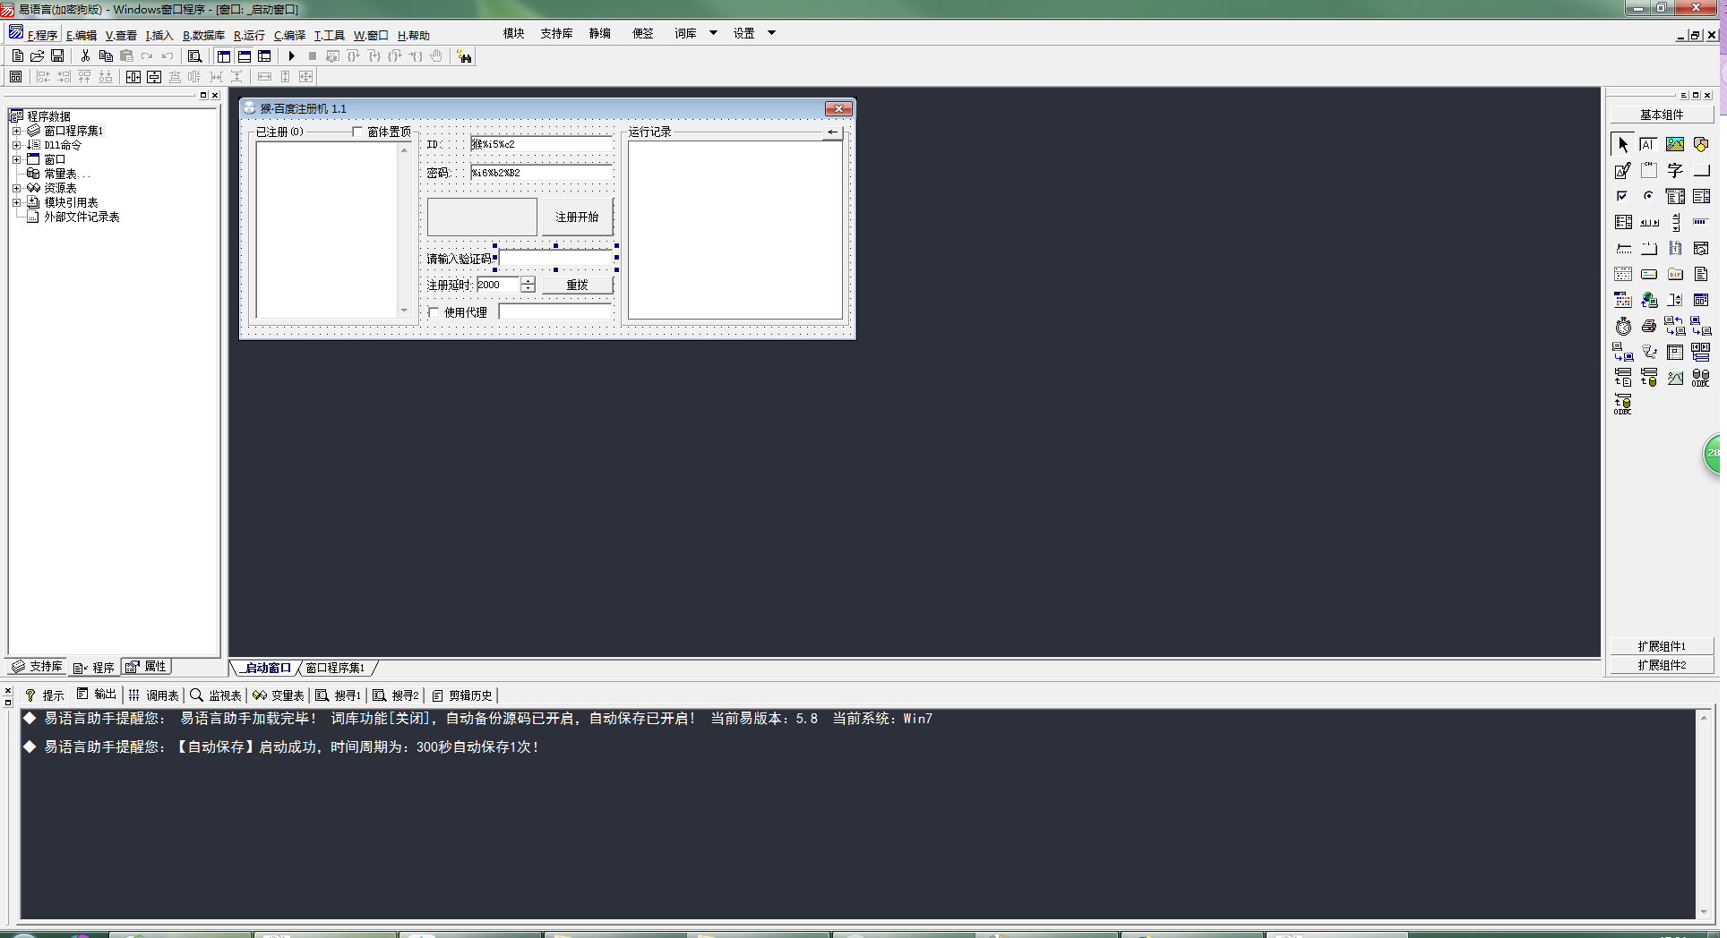Expand the 窗口程序集1 tree node
The height and width of the screenshot is (938, 1727).
pos(16,131)
